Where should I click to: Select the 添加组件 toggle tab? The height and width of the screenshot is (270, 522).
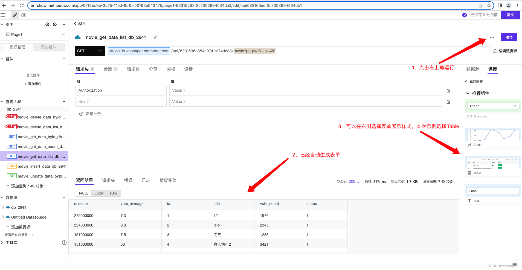click(x=49, y=47)
